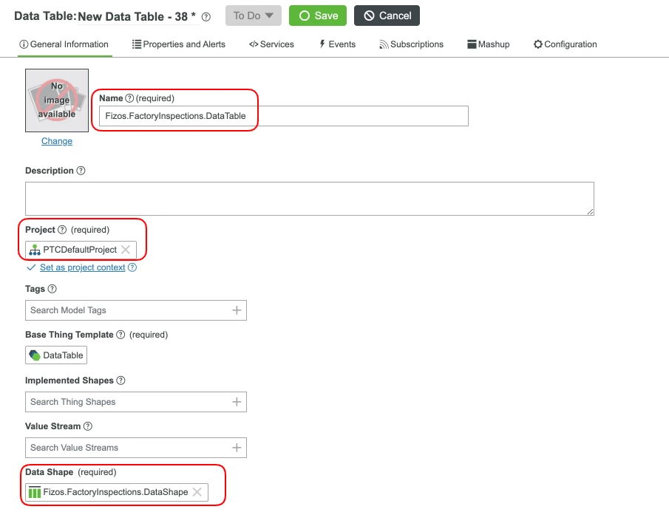Click Set as project context link
This screenshot has height=512, width=669.
pyautogui.click(x=83, y=267)
